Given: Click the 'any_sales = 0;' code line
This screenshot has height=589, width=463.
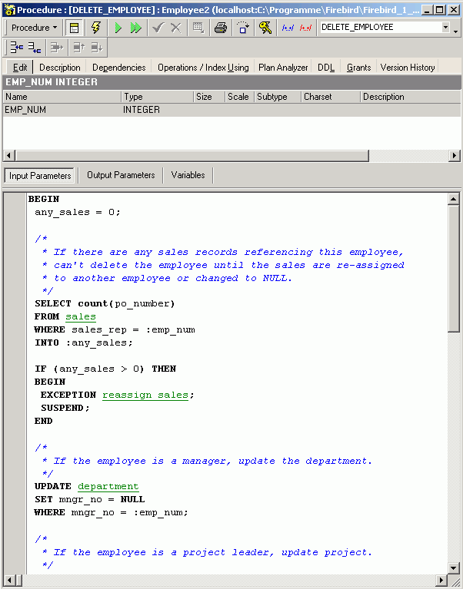Looking at the screenshot, I should pos(78,212).
